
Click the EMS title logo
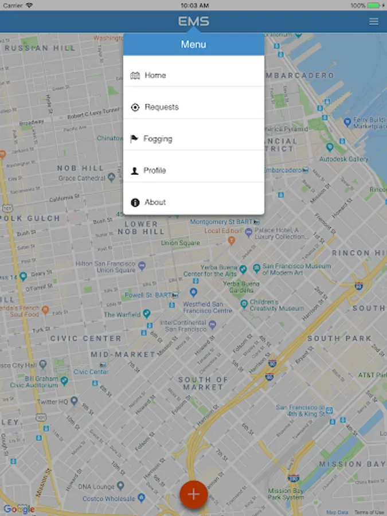194,21
